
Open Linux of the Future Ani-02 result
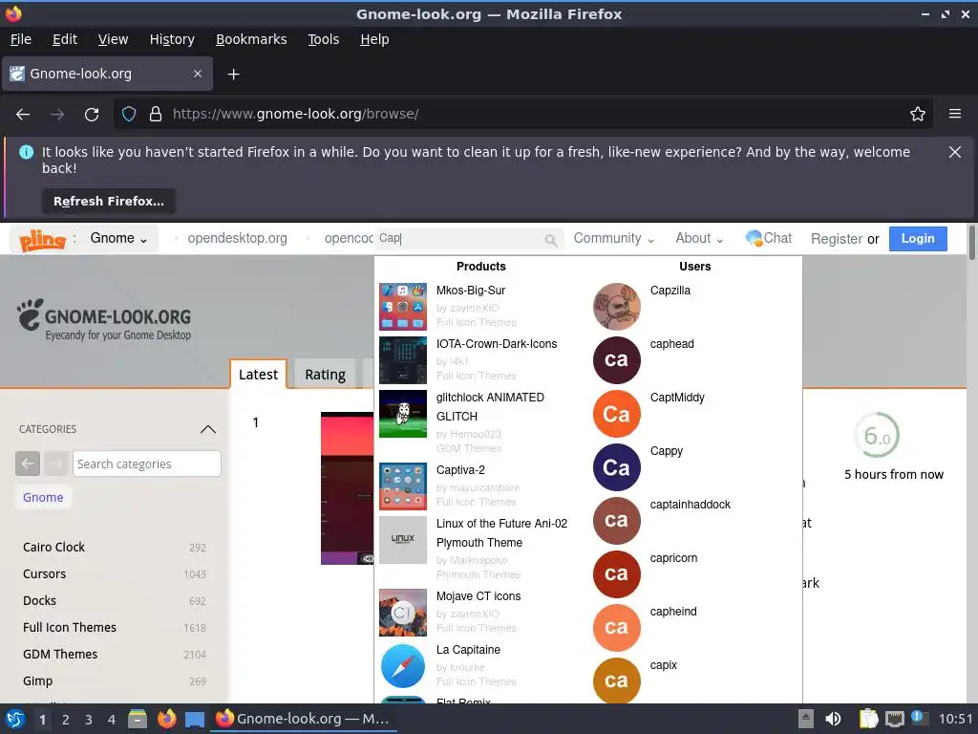click(501, 533)
